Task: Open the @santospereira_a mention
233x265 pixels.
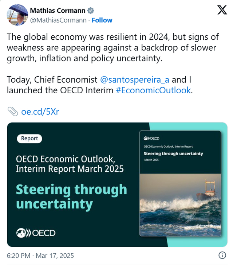Action: (x=134, y=79)
